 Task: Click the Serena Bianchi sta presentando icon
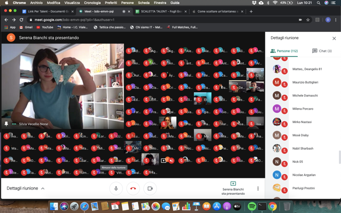[233, 184]
